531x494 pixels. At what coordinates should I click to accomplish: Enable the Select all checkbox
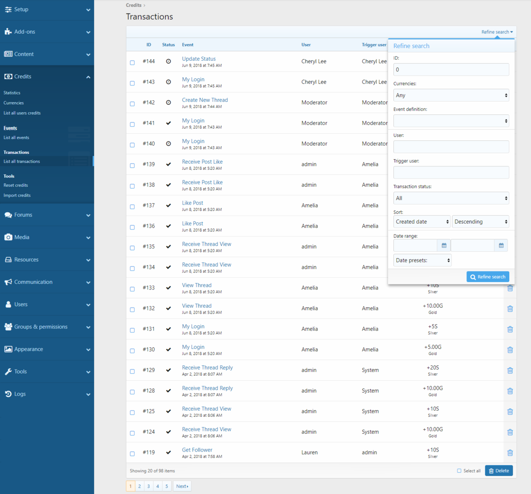[x=459, y=471]
